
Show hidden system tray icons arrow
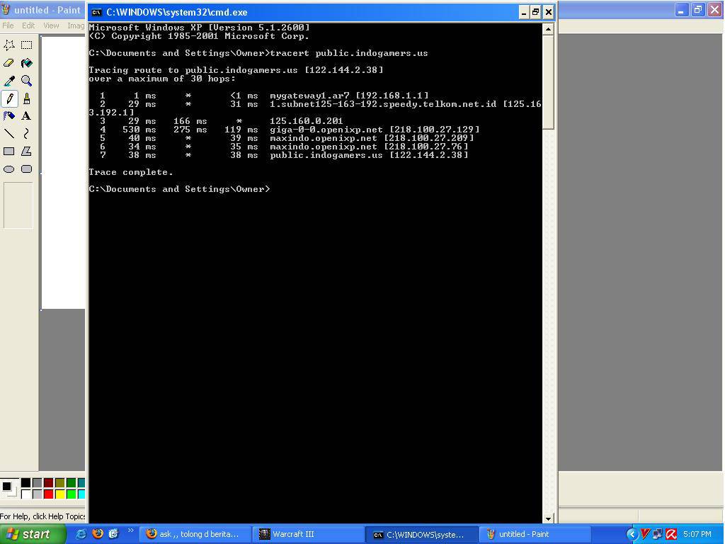[x=632, y=534]
